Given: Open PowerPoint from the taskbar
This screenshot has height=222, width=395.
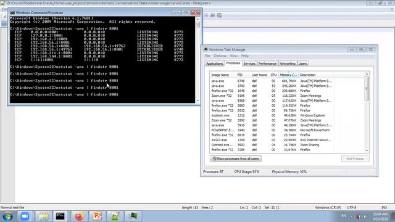Looking at the screenshot, I should tap(98, 216).
